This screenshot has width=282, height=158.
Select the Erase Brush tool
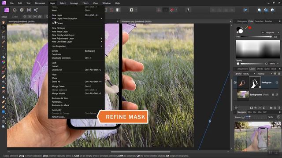[3, 77]
